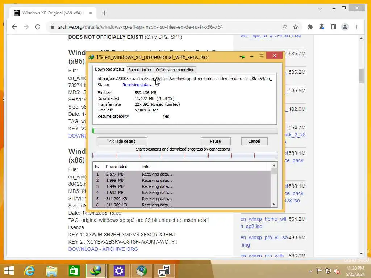Image resolution: width=371 pixels, height=278 pixels.
Task: Click the page vertical scrollbar thumb
Action: (361, 76)
